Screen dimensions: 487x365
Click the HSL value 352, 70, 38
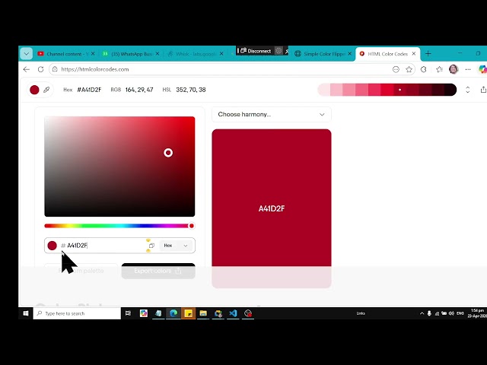click(191, 90)
